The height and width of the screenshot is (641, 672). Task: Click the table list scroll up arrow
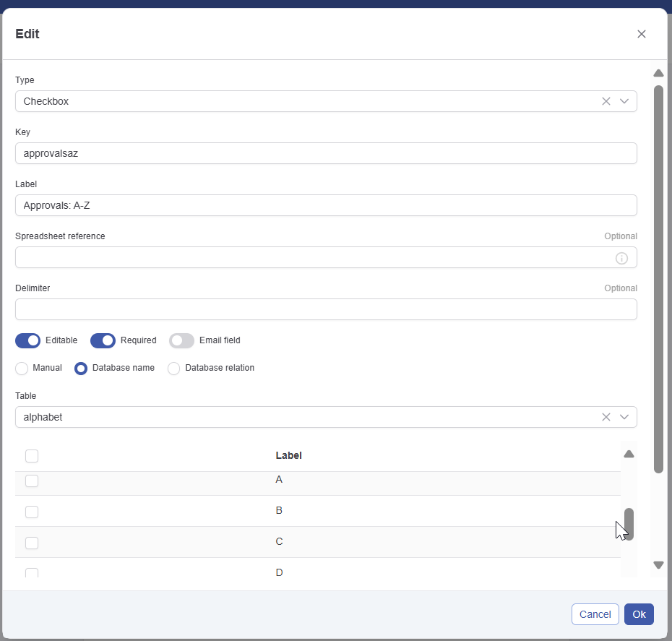(x=629, y=455)
